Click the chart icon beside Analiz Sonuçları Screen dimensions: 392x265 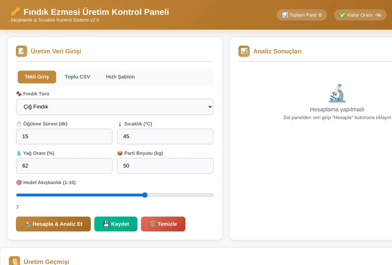(x=244, y=51)
